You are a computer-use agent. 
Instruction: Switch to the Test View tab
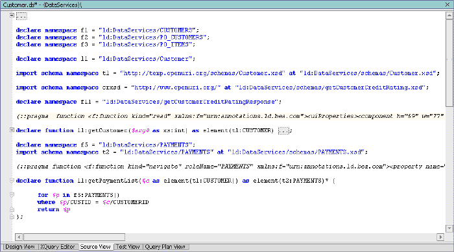pos(128,247)
